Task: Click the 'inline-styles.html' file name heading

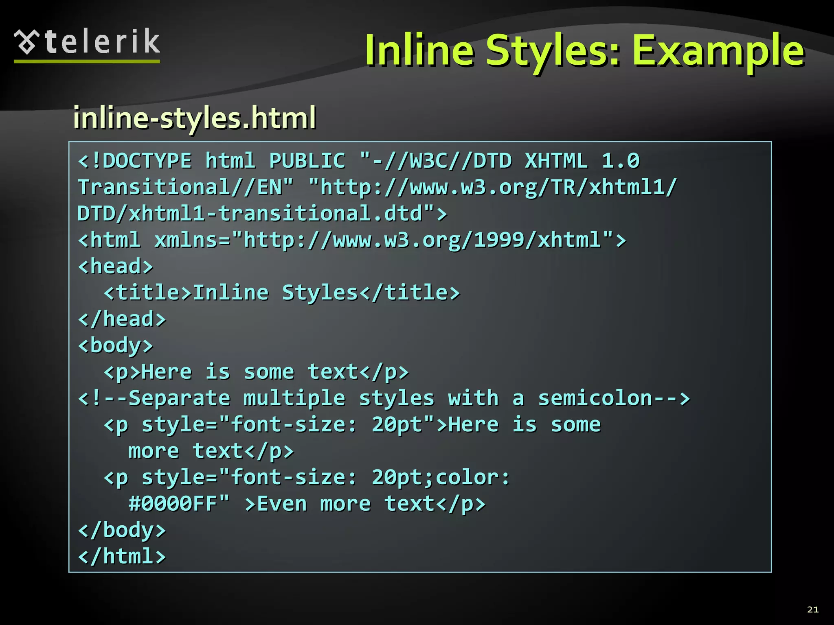Action: pos(194,118)
